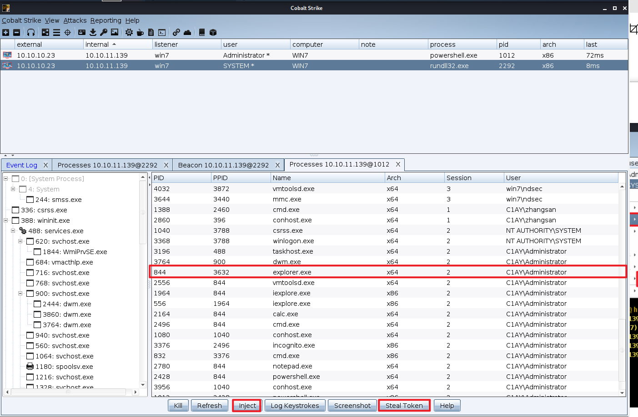The height and width of the screenshot is (417, 638).
Task: Collapse top pane with upward split arrow
Action: pyautogui.click(x=5, y=155)
